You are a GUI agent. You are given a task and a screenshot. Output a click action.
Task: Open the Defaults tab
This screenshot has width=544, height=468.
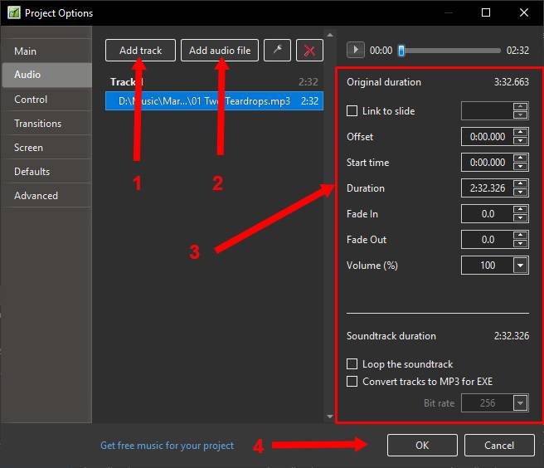(47, 171)
